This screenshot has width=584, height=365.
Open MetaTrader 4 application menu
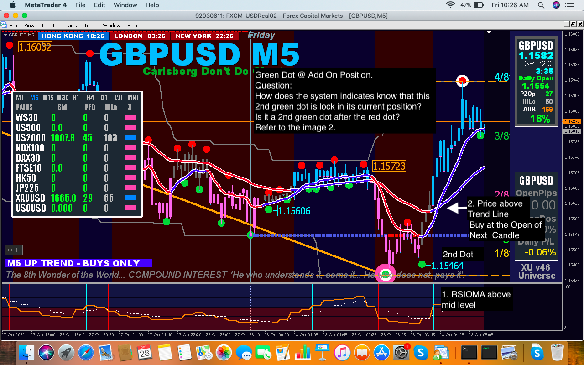[45, 5]
